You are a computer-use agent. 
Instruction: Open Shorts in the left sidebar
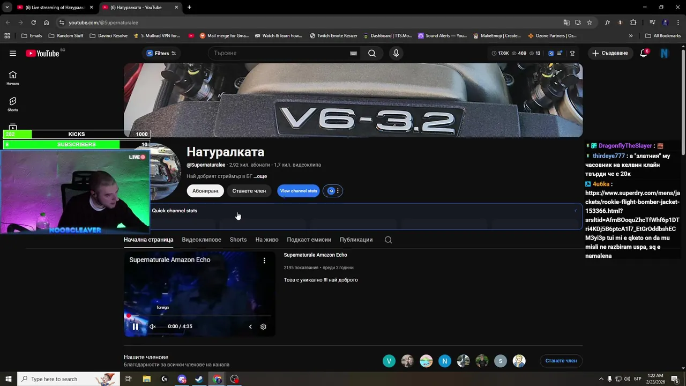(x=13, y=104)
